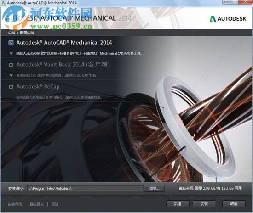Edit the install path field C:\Program Files\Autodesk\
Screen dimensions: 253x213
click(x=85, y=188)
